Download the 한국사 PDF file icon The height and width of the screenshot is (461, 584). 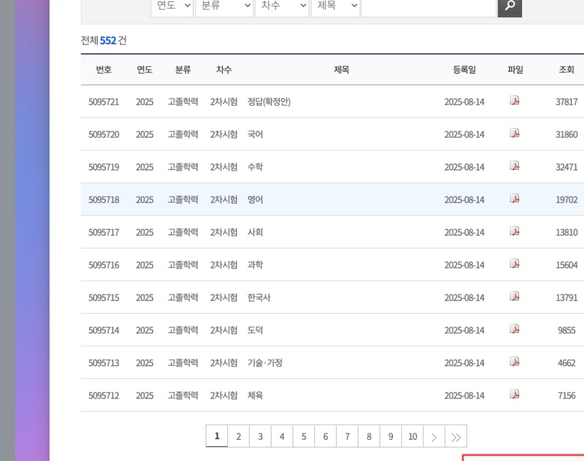click(x=515, y=296)
